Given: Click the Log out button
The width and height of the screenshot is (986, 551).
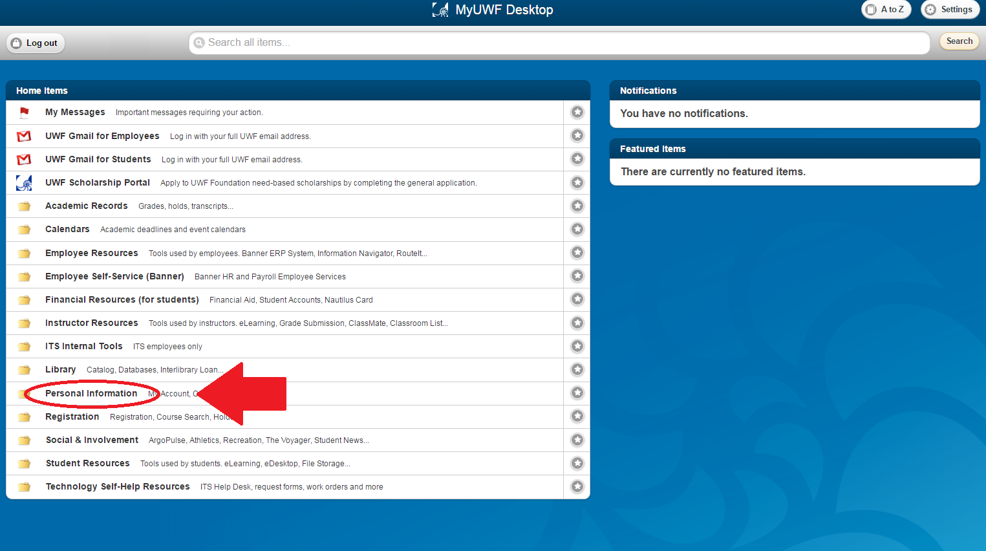Looking at the screenshot, I should click(35, 43).
